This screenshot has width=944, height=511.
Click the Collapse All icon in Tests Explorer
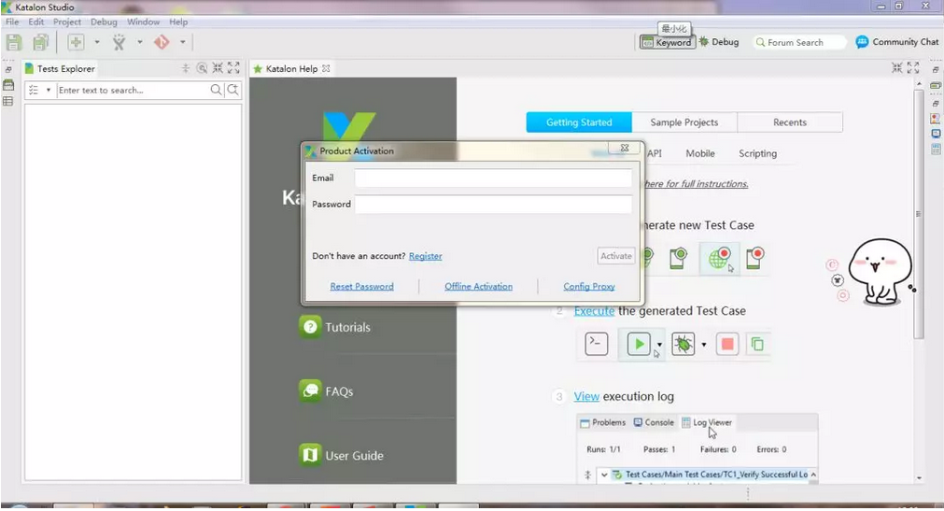(x=186, y=68)
